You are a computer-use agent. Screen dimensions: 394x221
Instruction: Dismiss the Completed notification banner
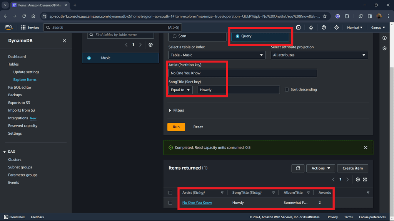(366, 148)
